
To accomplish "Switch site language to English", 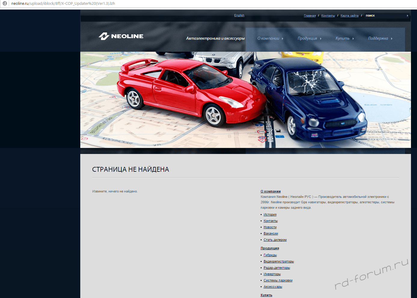I will (x=239, y=15).
